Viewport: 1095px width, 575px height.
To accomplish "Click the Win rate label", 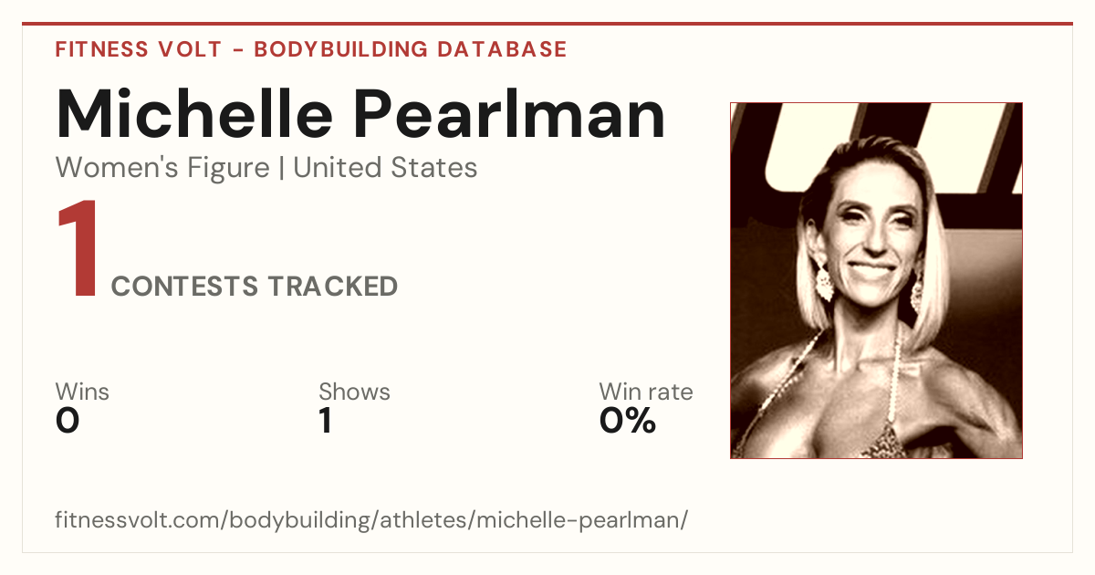I will pyautogui.click(x=646, y=392).
